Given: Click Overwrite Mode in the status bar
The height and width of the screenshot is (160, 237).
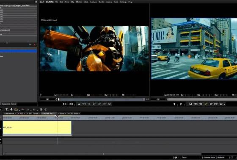Looking at the screenshot, I should 209,157.
